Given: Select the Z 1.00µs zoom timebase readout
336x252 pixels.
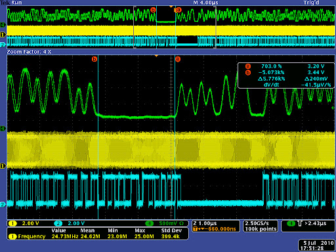Looking at the screenshot, I should 205,223.
